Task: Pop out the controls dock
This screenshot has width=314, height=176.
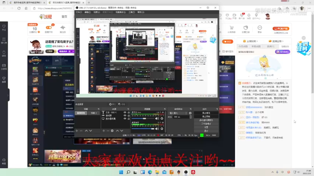Action: pos(217,109)
